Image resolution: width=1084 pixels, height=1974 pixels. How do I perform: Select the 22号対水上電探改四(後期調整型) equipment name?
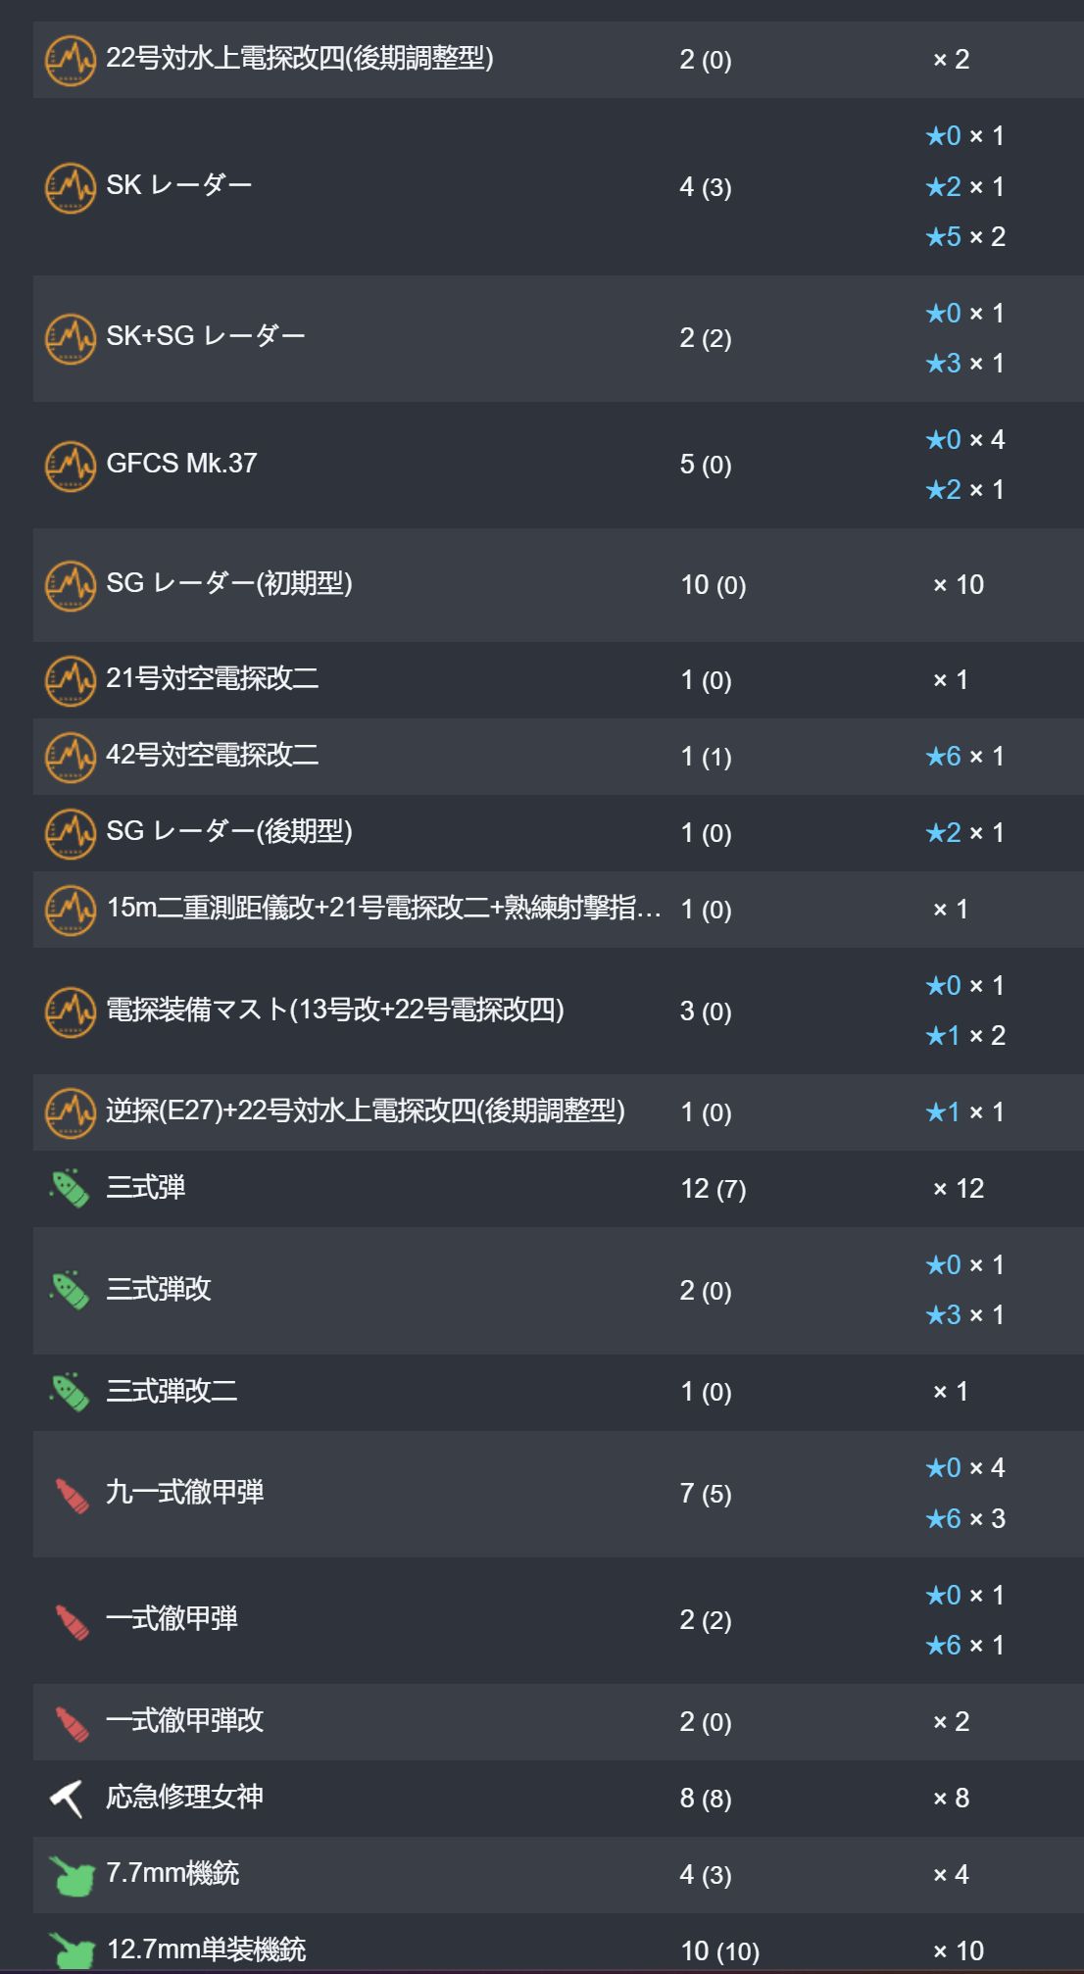coord(300,59)
